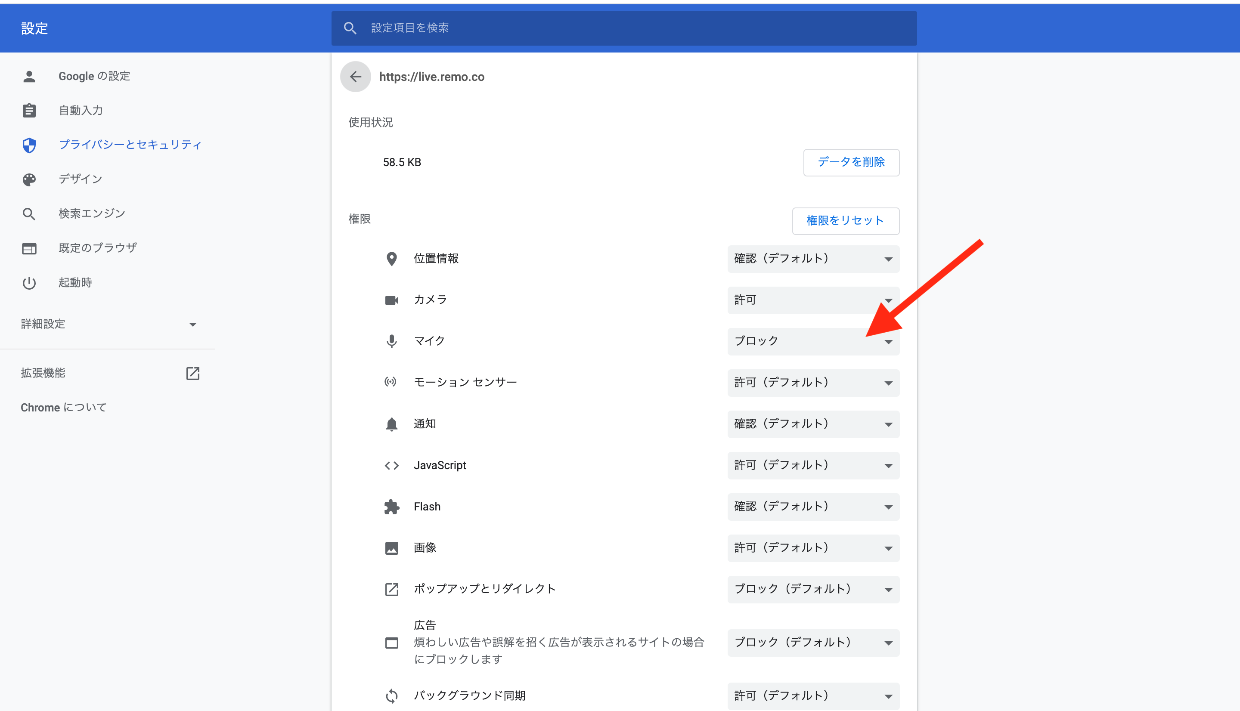The image size is (1240, 711).
Task: Open the 通知 permission dropdown
Action: click(x=812, y=424)
